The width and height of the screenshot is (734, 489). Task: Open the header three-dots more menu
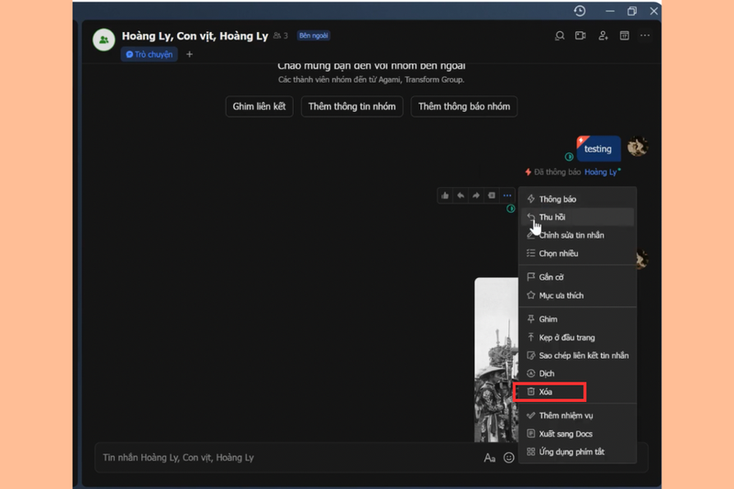pos(645,36)
